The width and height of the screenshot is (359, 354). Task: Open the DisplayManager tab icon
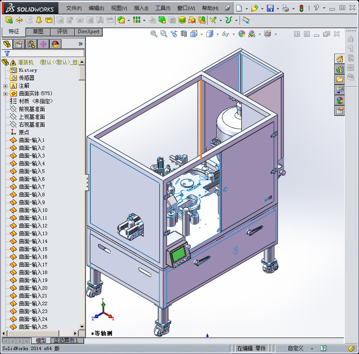pyautogui.click(x=55, y=44)
